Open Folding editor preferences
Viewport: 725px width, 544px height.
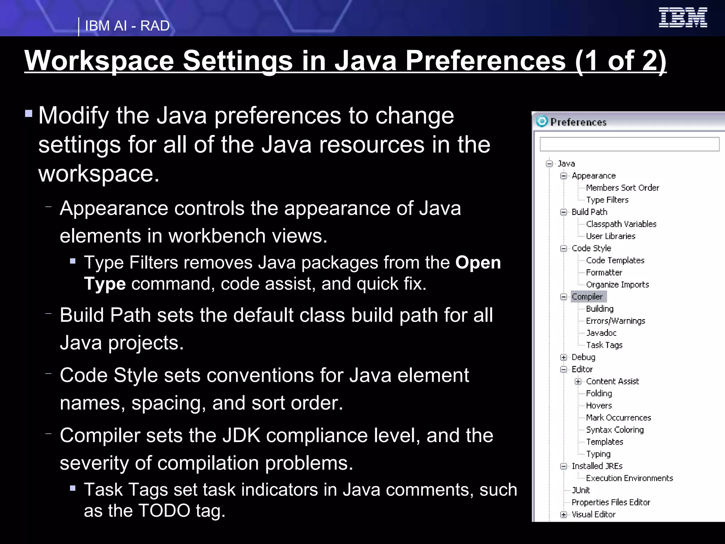[x=599, y=393]
